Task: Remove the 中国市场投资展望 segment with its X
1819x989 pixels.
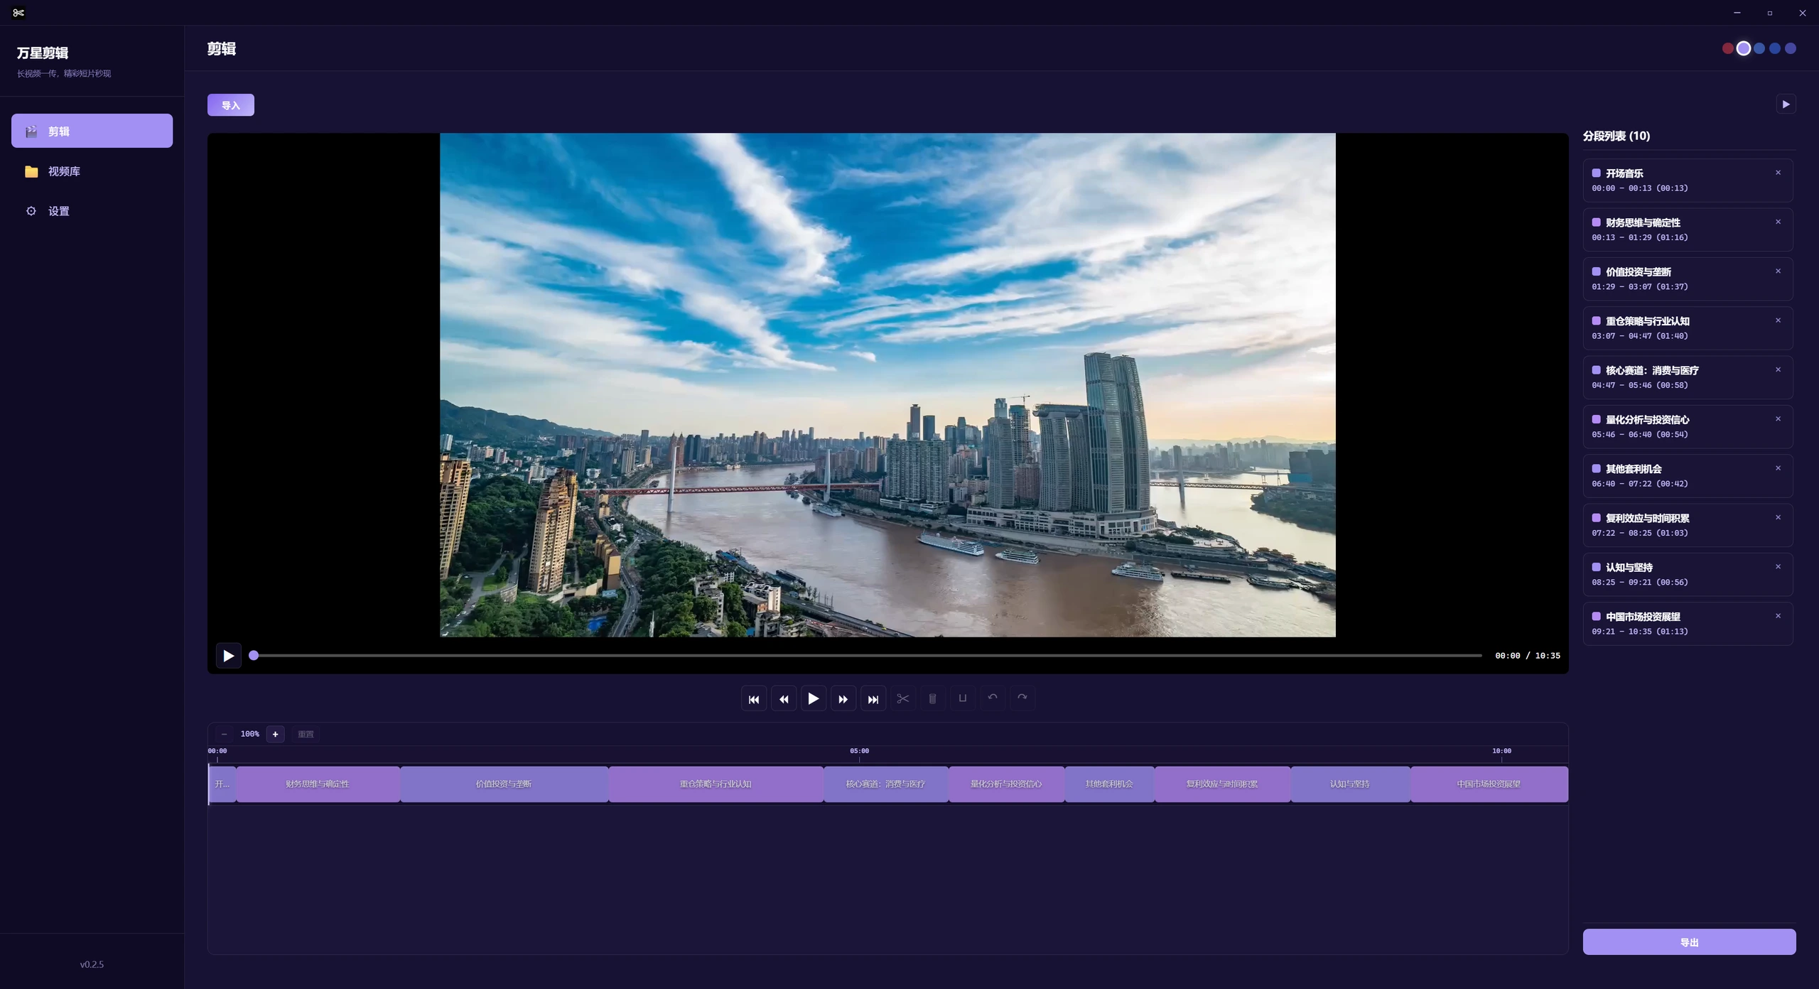Action: click(1778, 616)
